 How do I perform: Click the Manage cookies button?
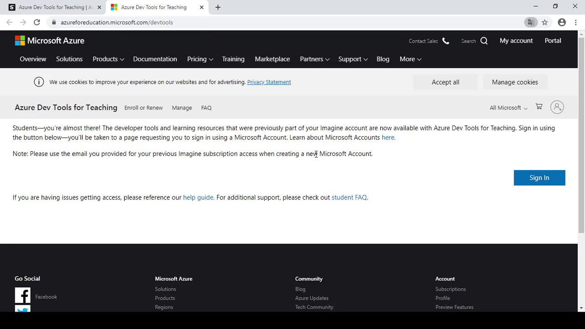click(x=515, y=82)
